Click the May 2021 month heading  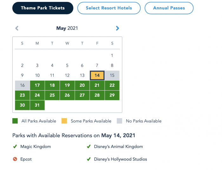67,28
